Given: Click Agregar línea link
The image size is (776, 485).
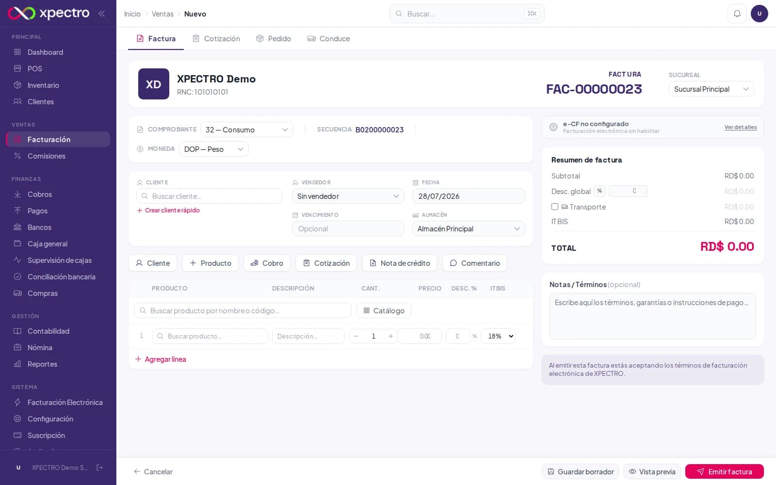Looking at the screenshot, I should pos(161,359).
